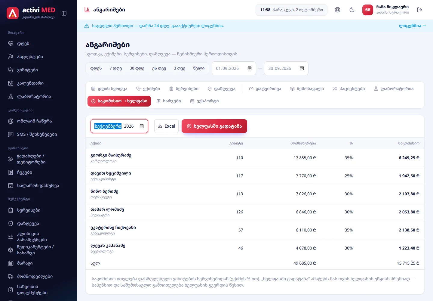
Task: Click the ლაბორატორია flask icon in sidebar
Action: 11,97
